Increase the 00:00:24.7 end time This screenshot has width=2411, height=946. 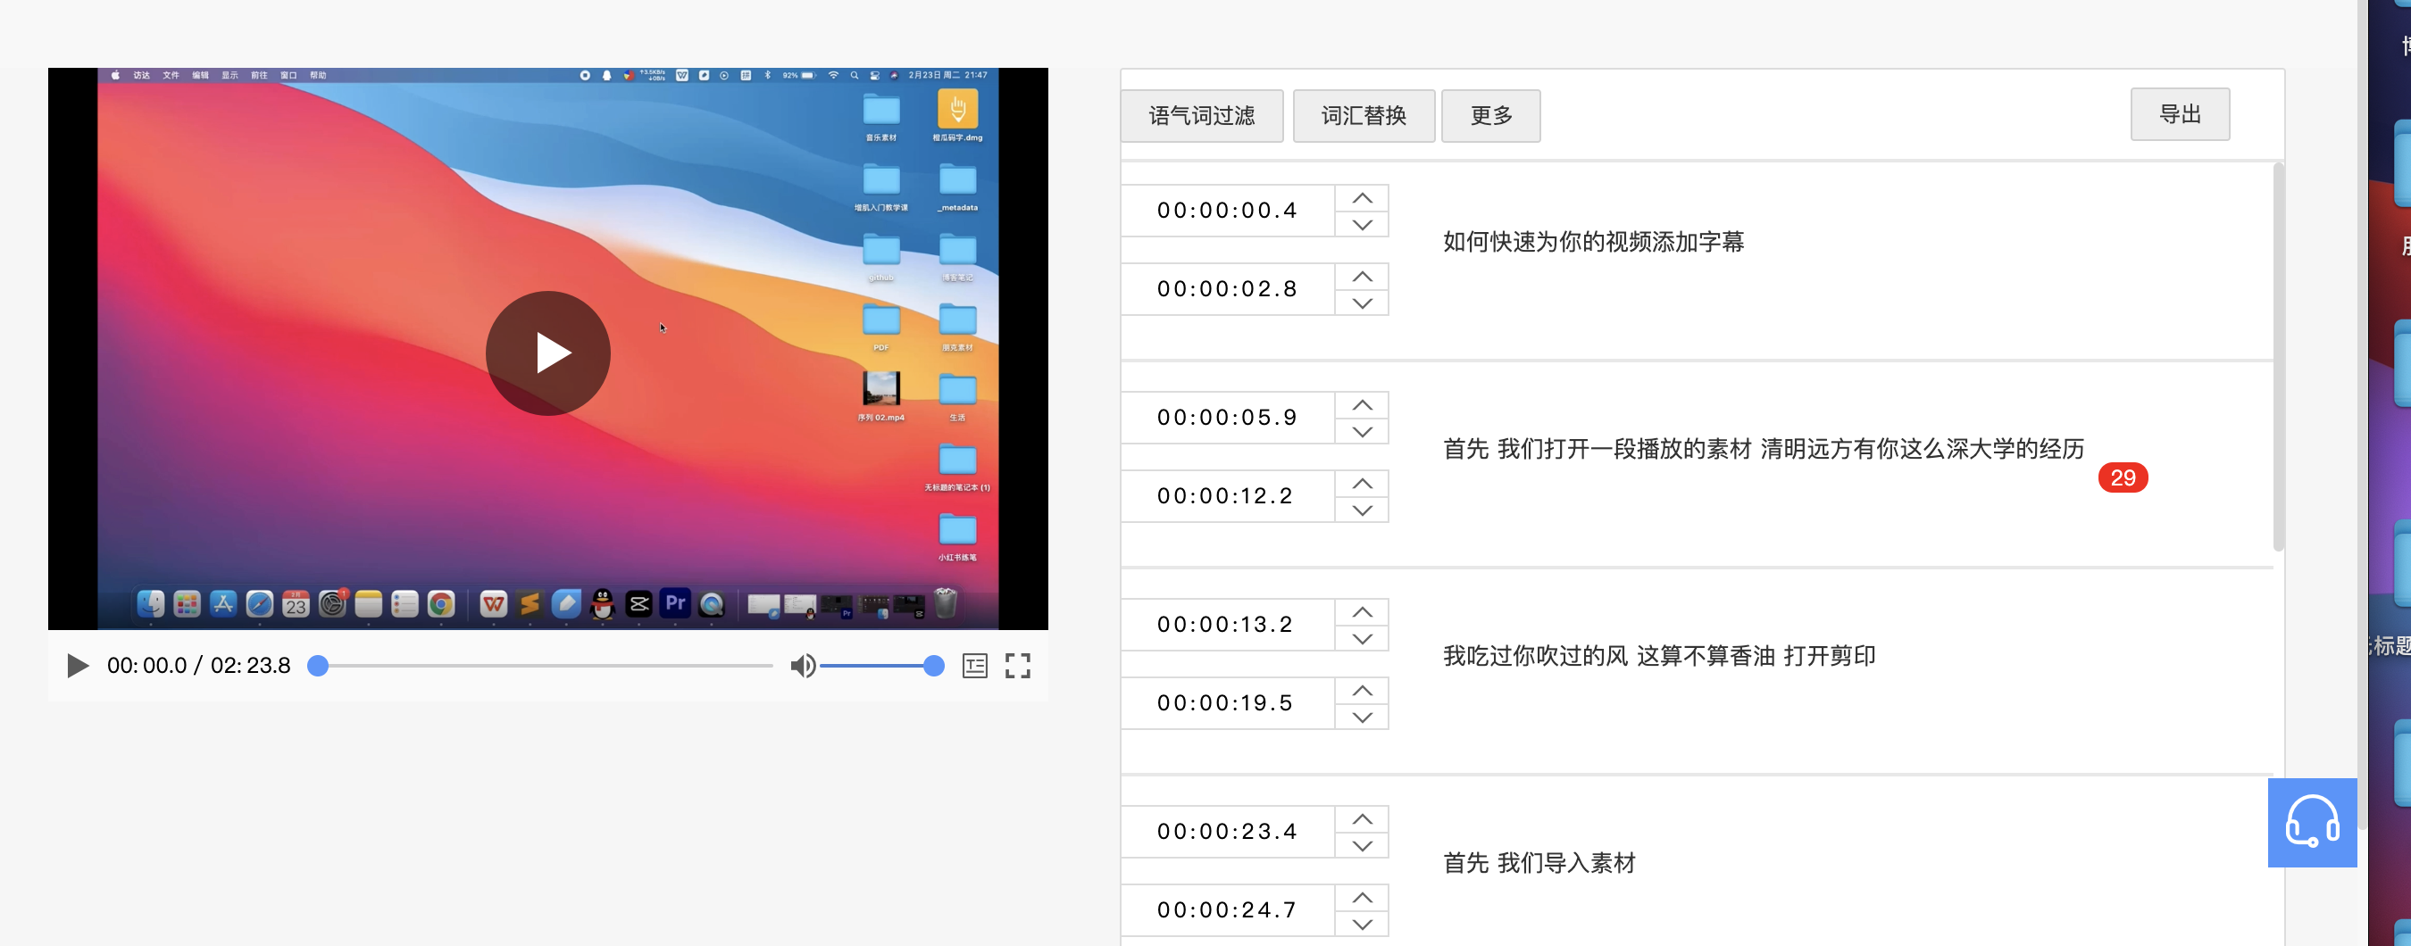point(1362,896)
